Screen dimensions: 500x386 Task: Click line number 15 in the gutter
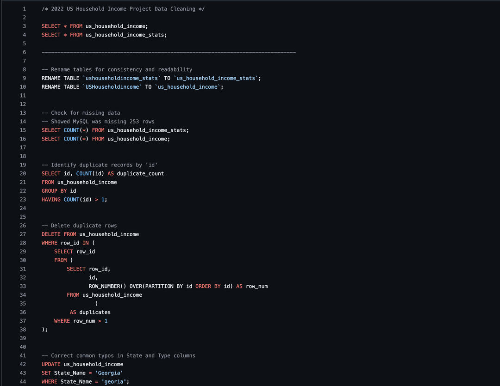pos(23,130)
